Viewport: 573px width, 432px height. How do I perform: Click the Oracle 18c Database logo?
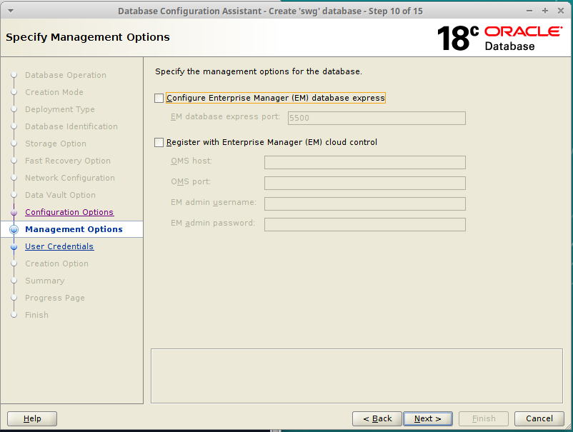[499, 38]
